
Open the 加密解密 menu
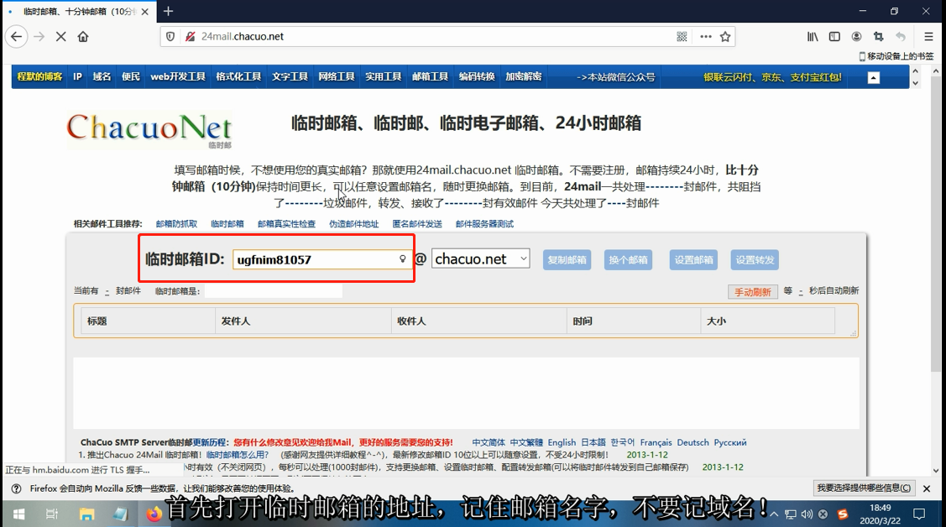point(523,76)
